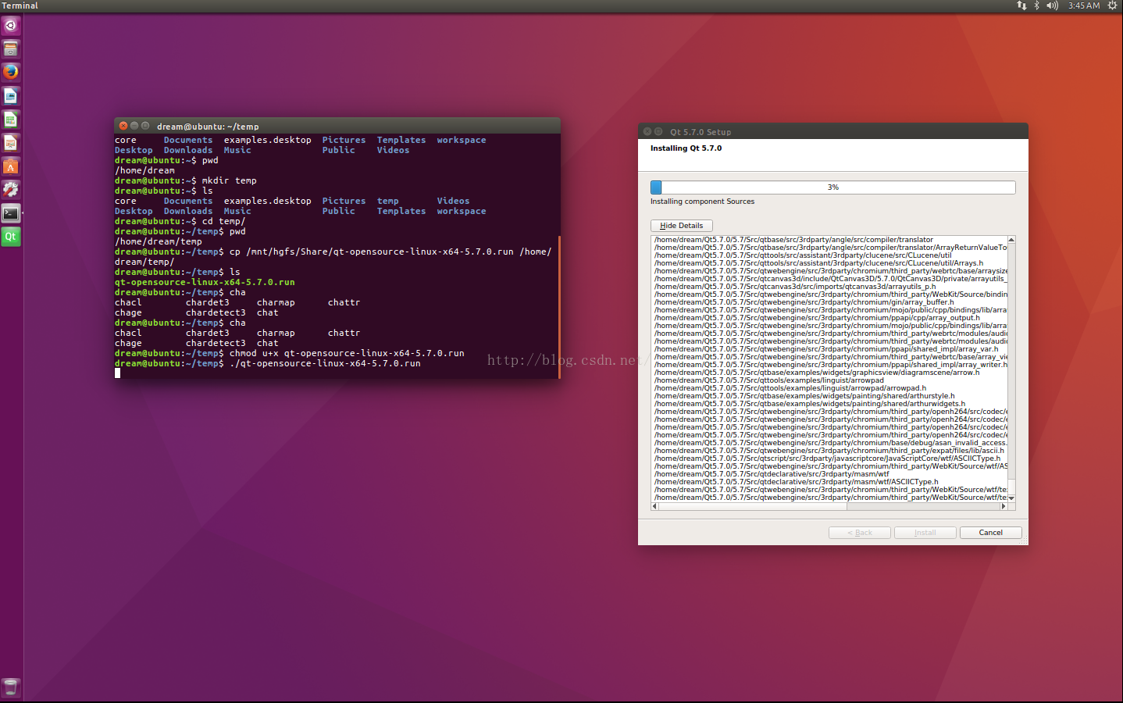Click the array_buffer.h log line

[x=804, y=302]
